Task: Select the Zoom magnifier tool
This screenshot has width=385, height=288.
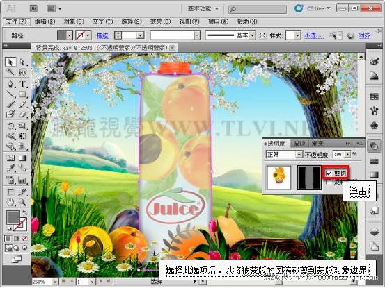Action: point(22,202)
